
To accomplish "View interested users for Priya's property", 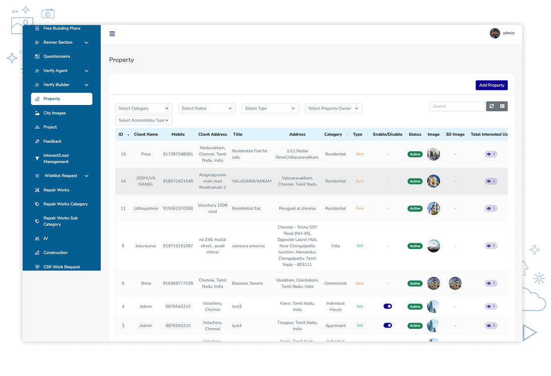I will [x=491, y=154].
